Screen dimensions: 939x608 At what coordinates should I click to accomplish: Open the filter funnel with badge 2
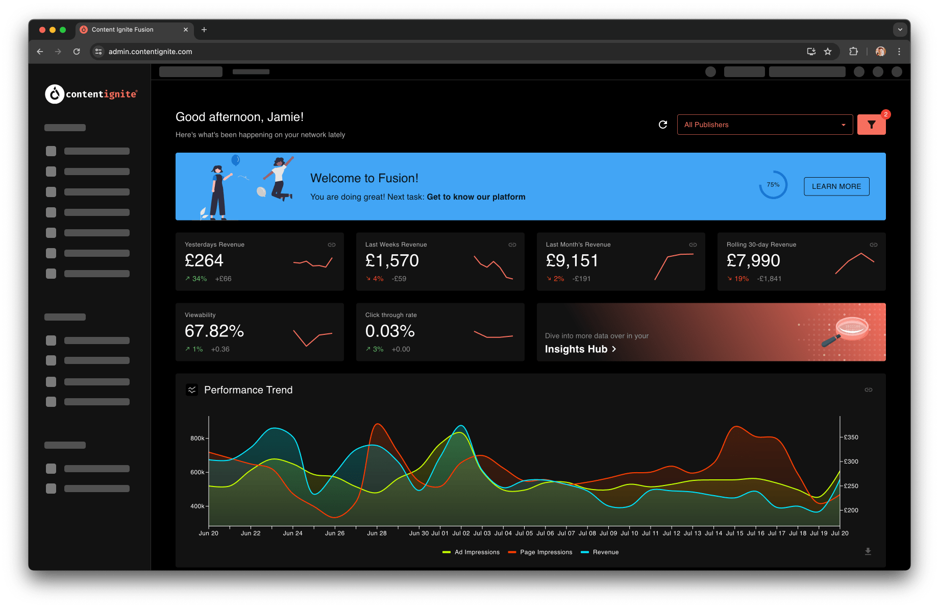click(871, 124)
